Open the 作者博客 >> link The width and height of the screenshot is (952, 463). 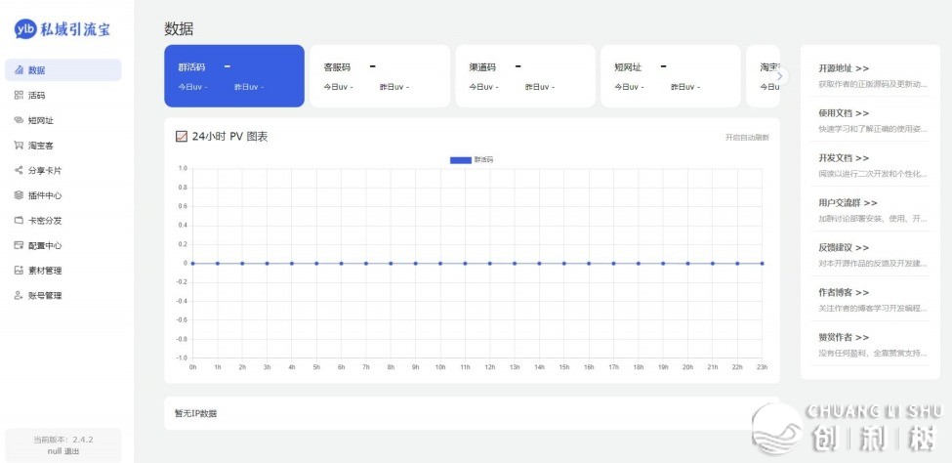pos(844,292)
